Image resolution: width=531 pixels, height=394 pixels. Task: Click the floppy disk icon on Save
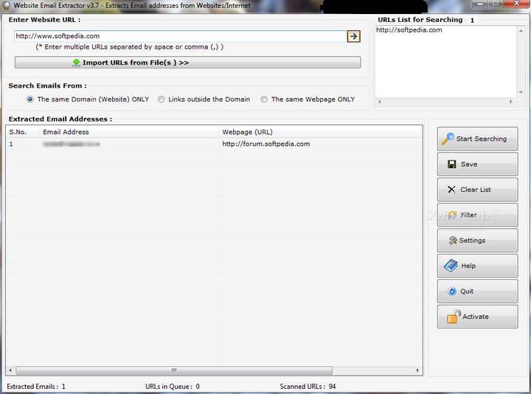coord(452,164)
